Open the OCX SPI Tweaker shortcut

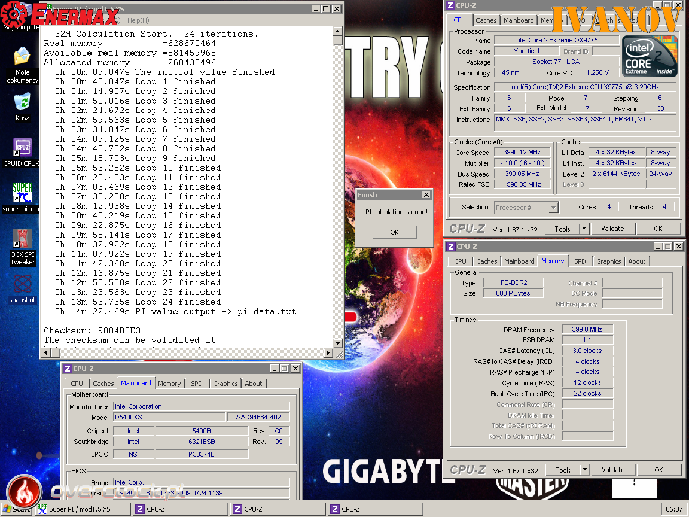[22, 247]
